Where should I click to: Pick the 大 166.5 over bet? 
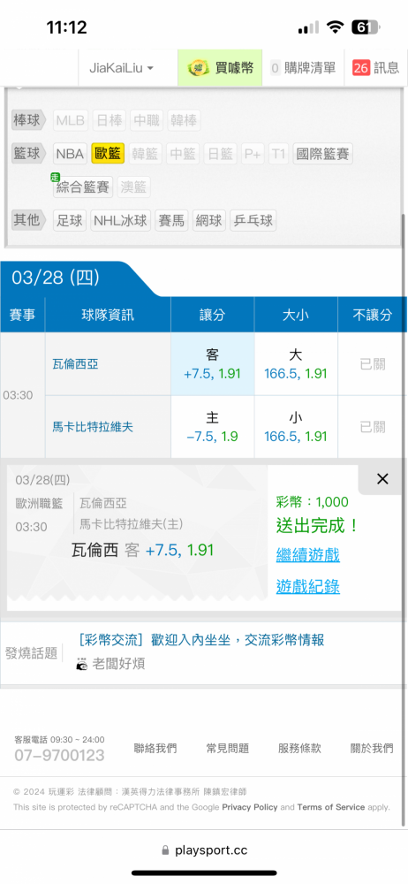296,364
